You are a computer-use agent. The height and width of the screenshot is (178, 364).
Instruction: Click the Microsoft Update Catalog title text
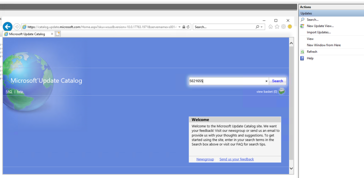(46, 81)
